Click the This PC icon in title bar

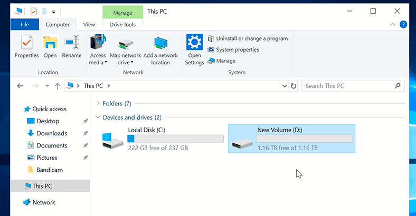pyautogui.click(x=18, y=11)
